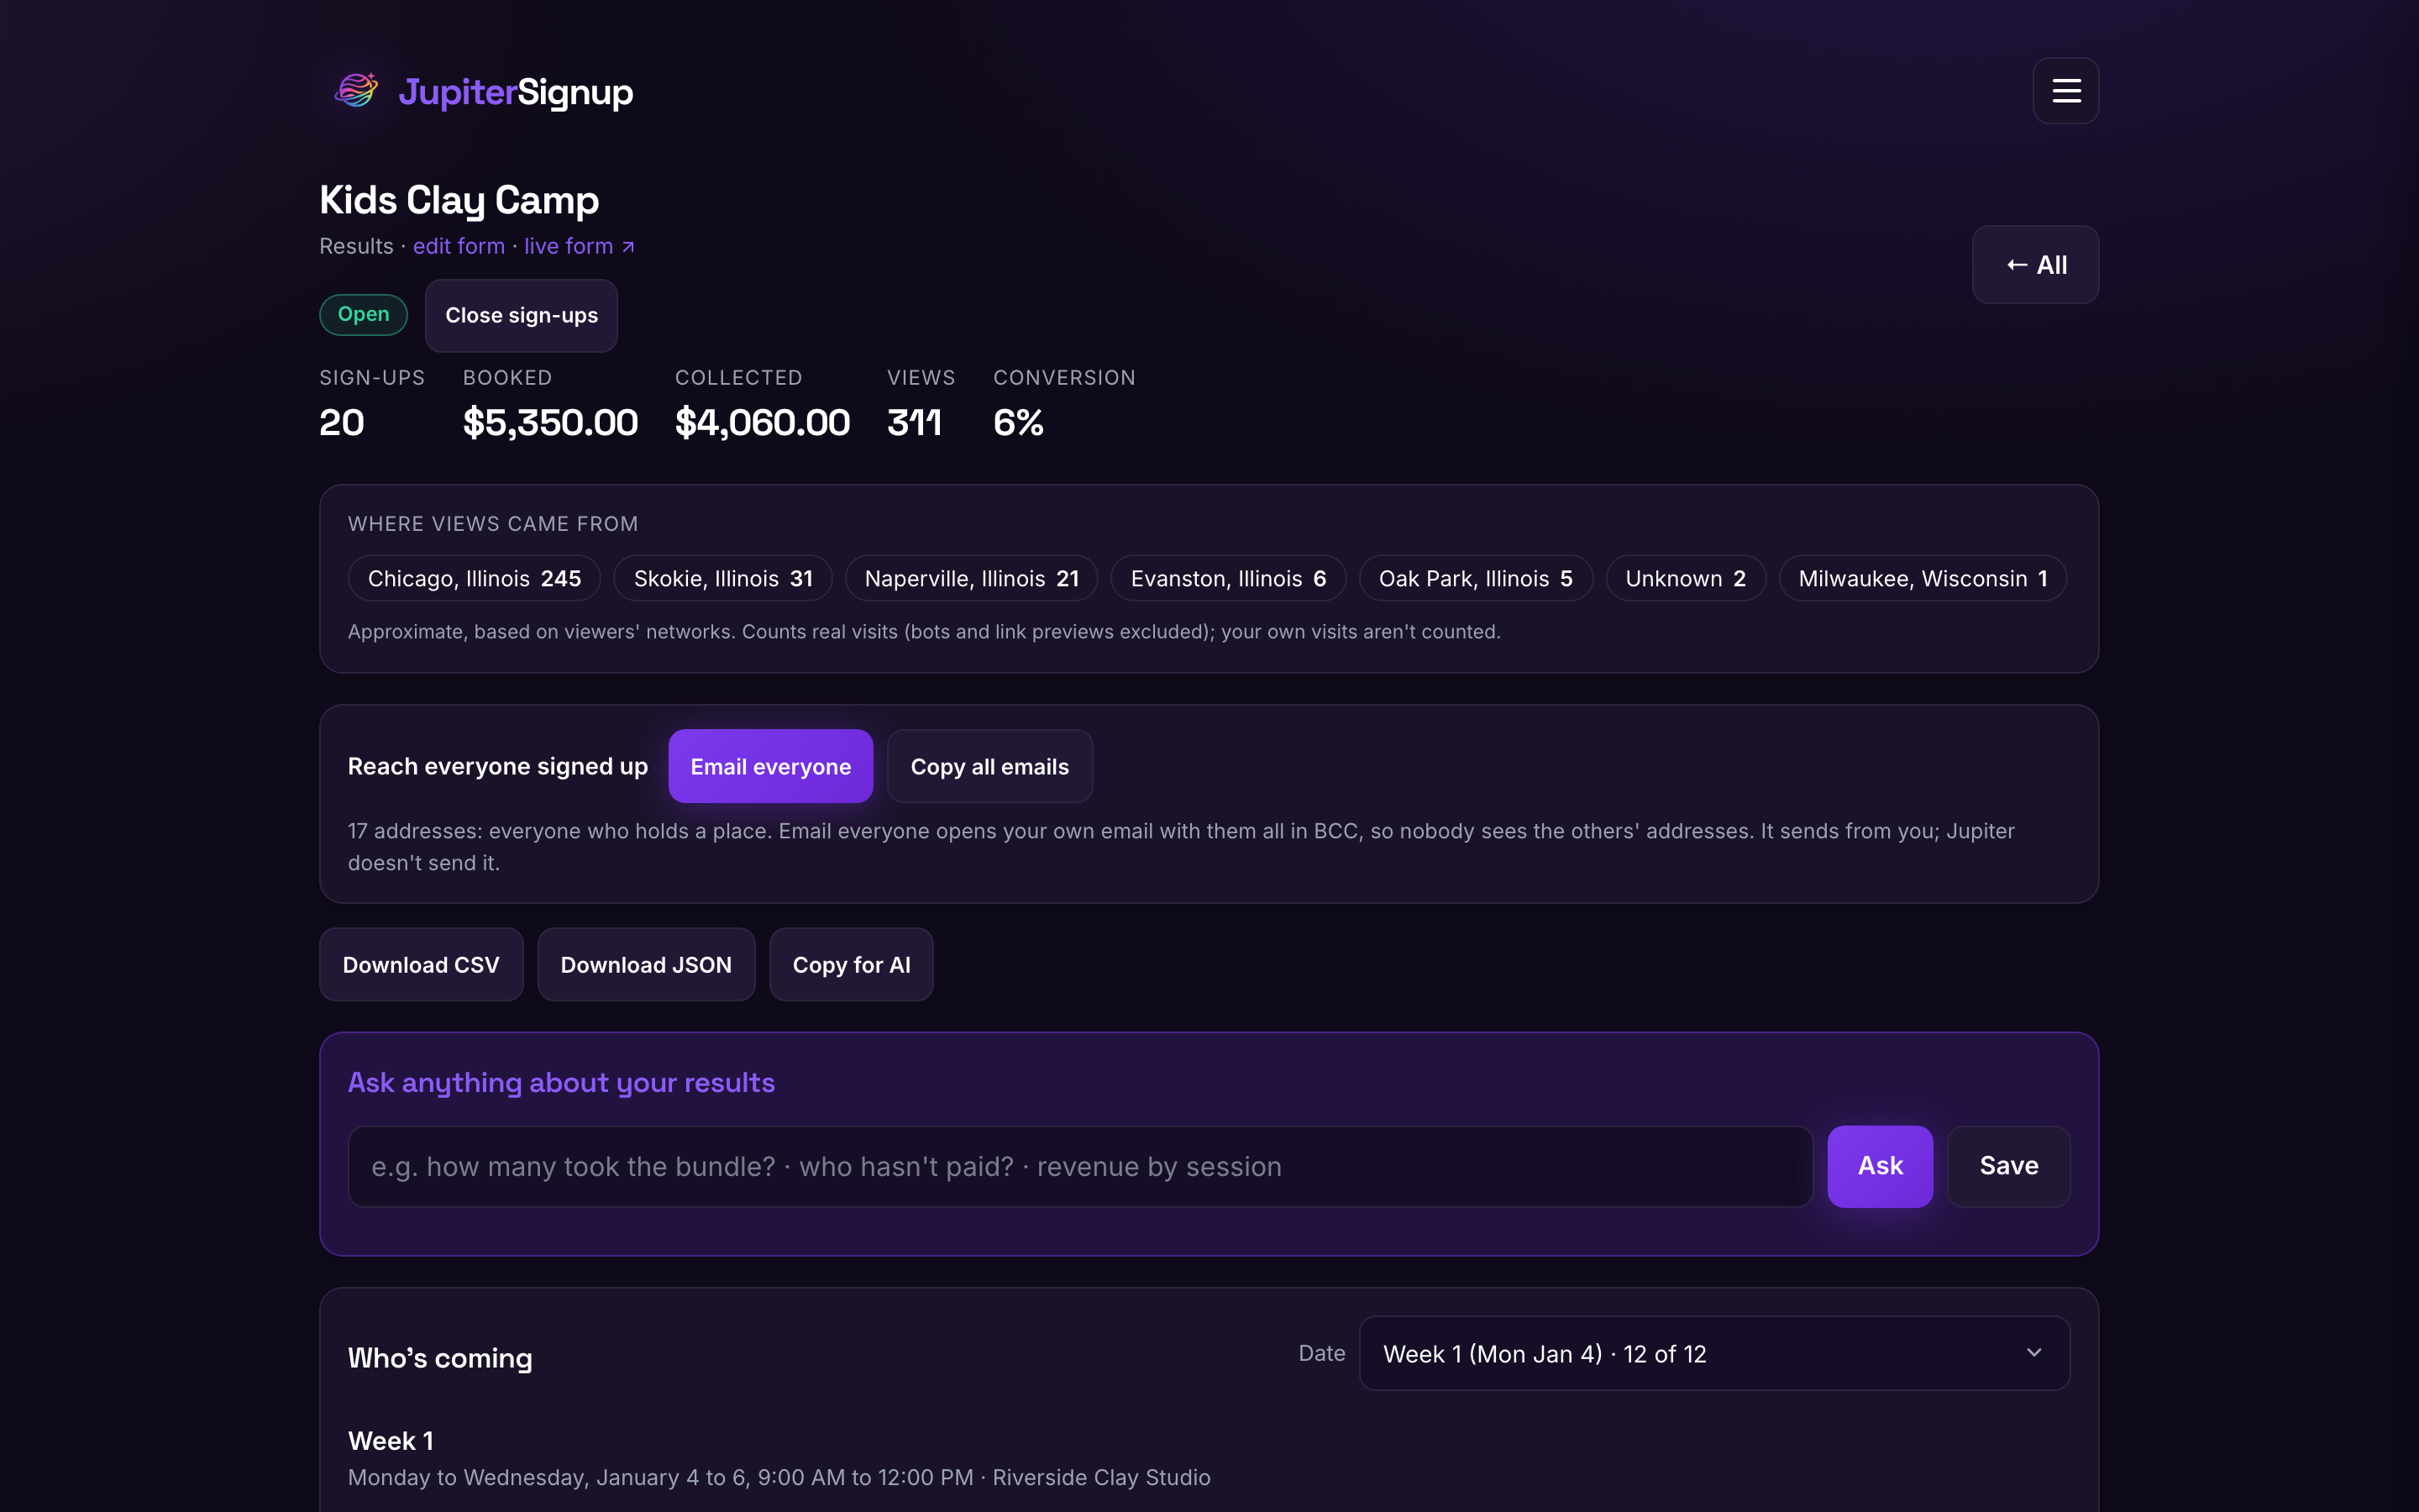The width and height of the screenshot is (2419, 1512).
Task: Click the $4,060.00 collected value
Action: [762, 422]
